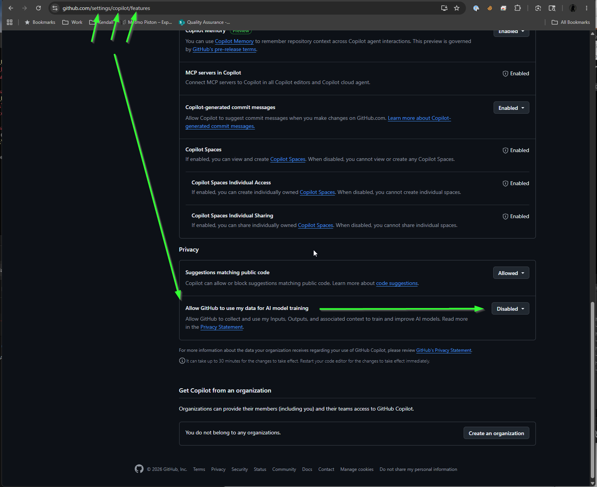The height and width of the screenshot is (487, 597).
Task: Click 'You do not belong to any organizations' text
Action: 233,432
